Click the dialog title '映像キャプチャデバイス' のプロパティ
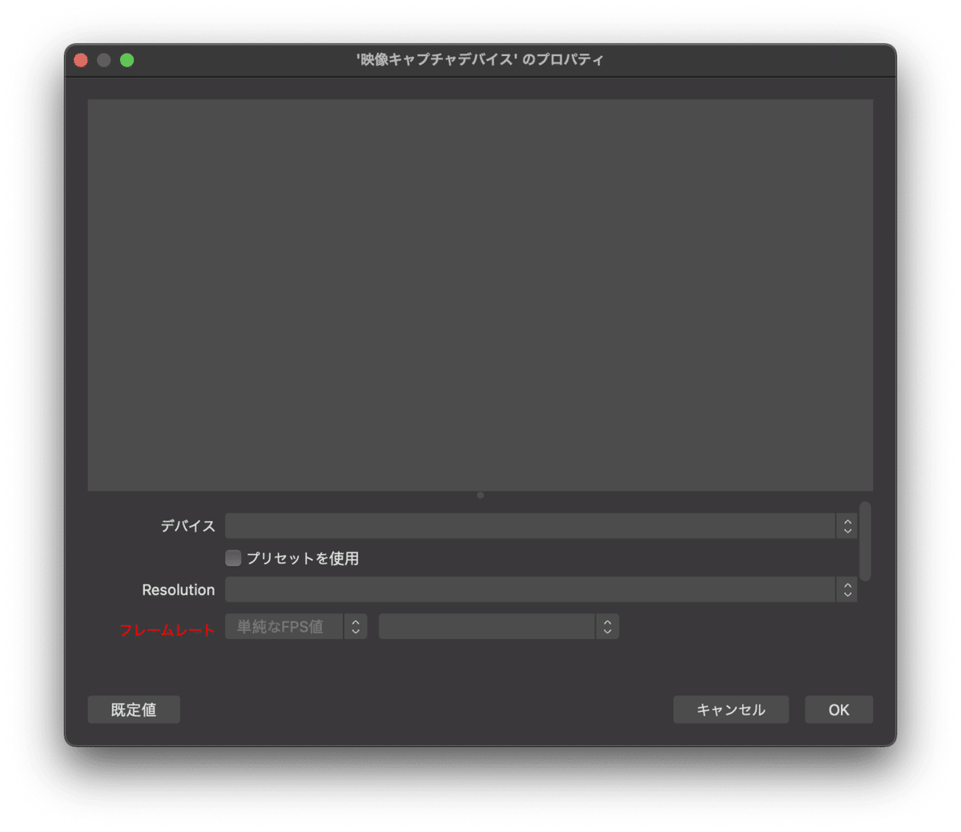 [x=480, y=59]
